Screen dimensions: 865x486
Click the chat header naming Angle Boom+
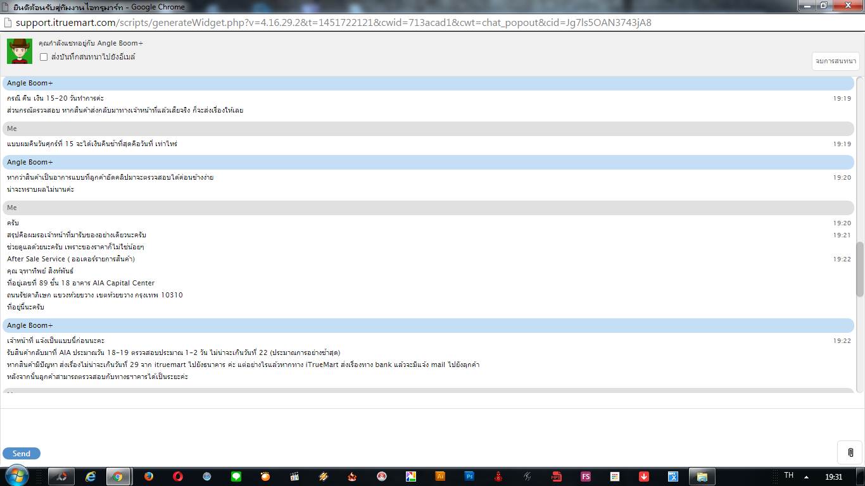[x=91, y=43]
